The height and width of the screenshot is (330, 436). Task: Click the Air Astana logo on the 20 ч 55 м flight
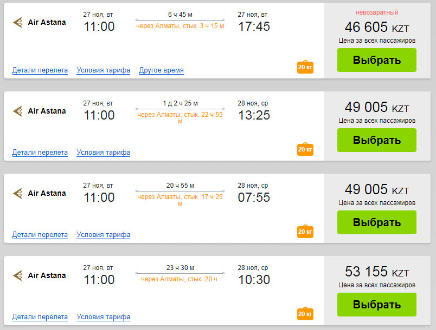[18, 193]
